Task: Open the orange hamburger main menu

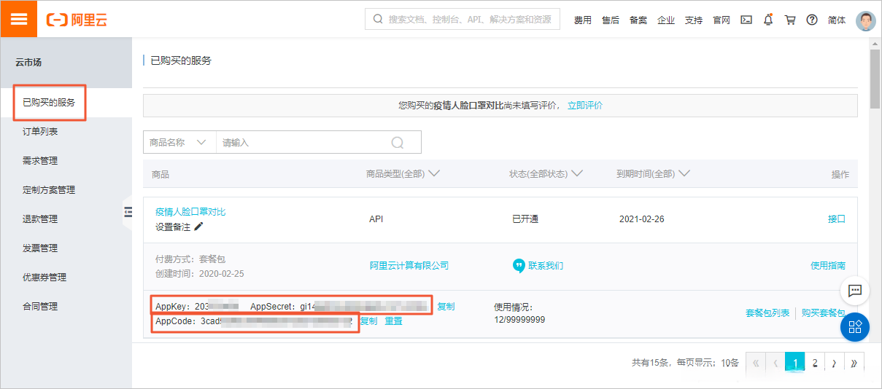Action: [18, 19]
